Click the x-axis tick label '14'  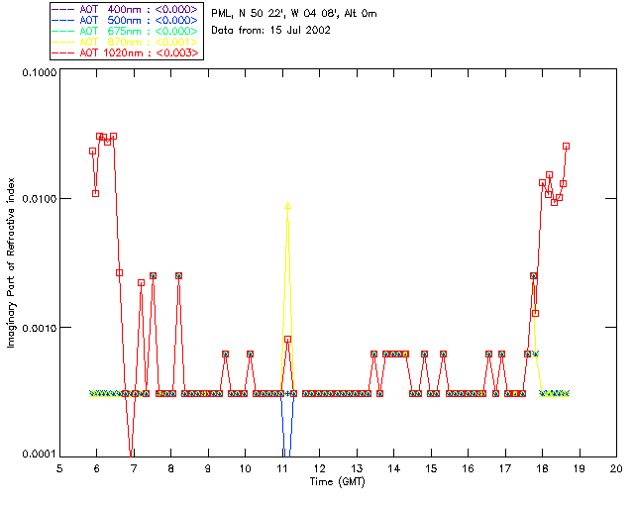[394, 468]
